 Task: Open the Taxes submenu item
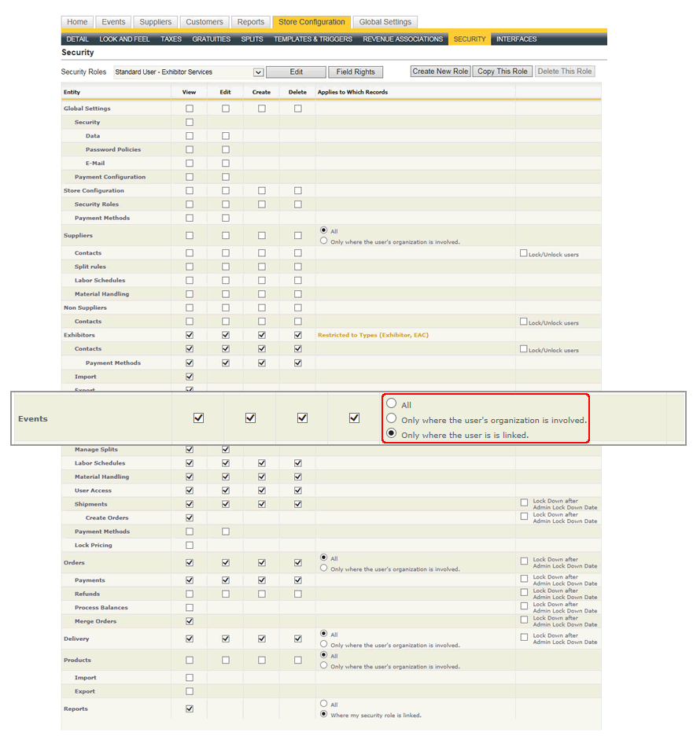click(x=171, y=39)
